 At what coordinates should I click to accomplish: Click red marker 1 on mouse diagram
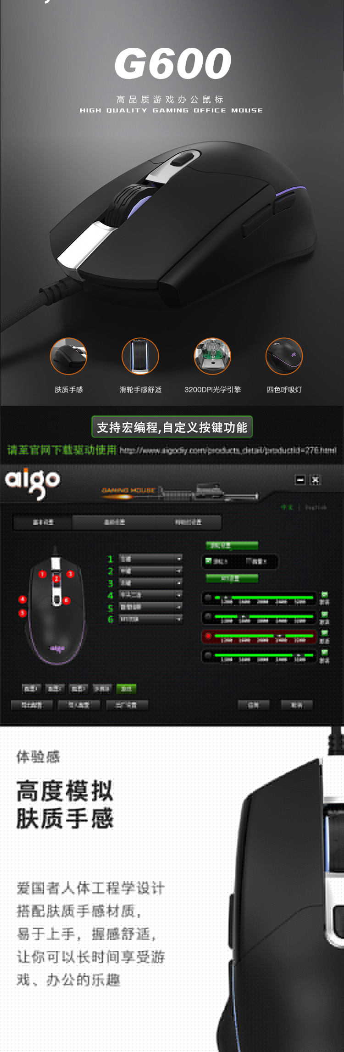click(x=42, y=574)
